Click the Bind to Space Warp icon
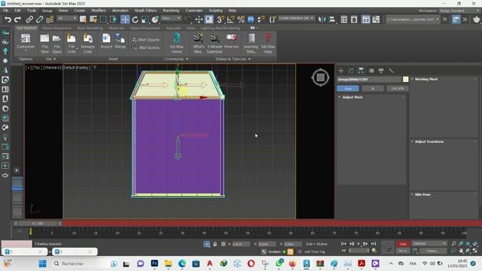 50,20
